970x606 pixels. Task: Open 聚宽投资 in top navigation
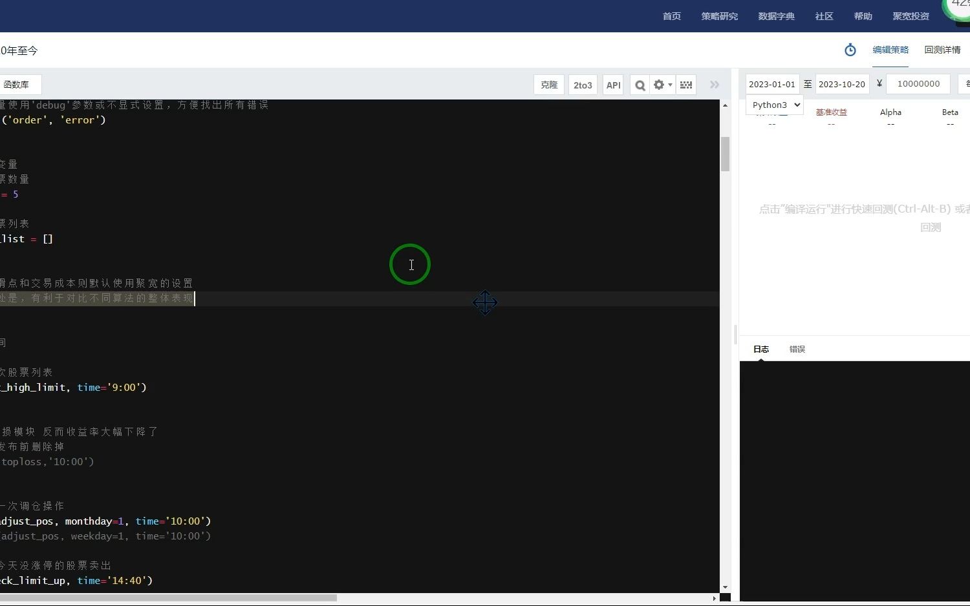pos(911,16)
